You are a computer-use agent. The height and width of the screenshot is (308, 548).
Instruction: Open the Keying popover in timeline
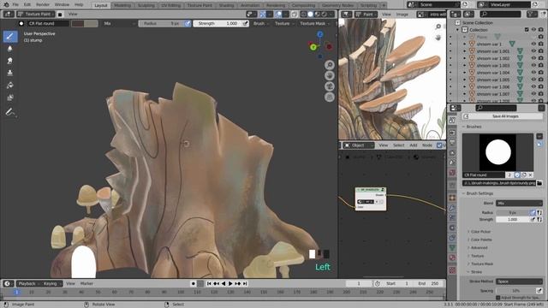tap(51, 283)
